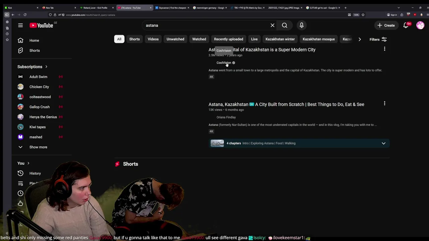The width and height of the screenshot is (429, 241).
Task: Select the Kazakhstan winter chip
Action: point(280,39)
